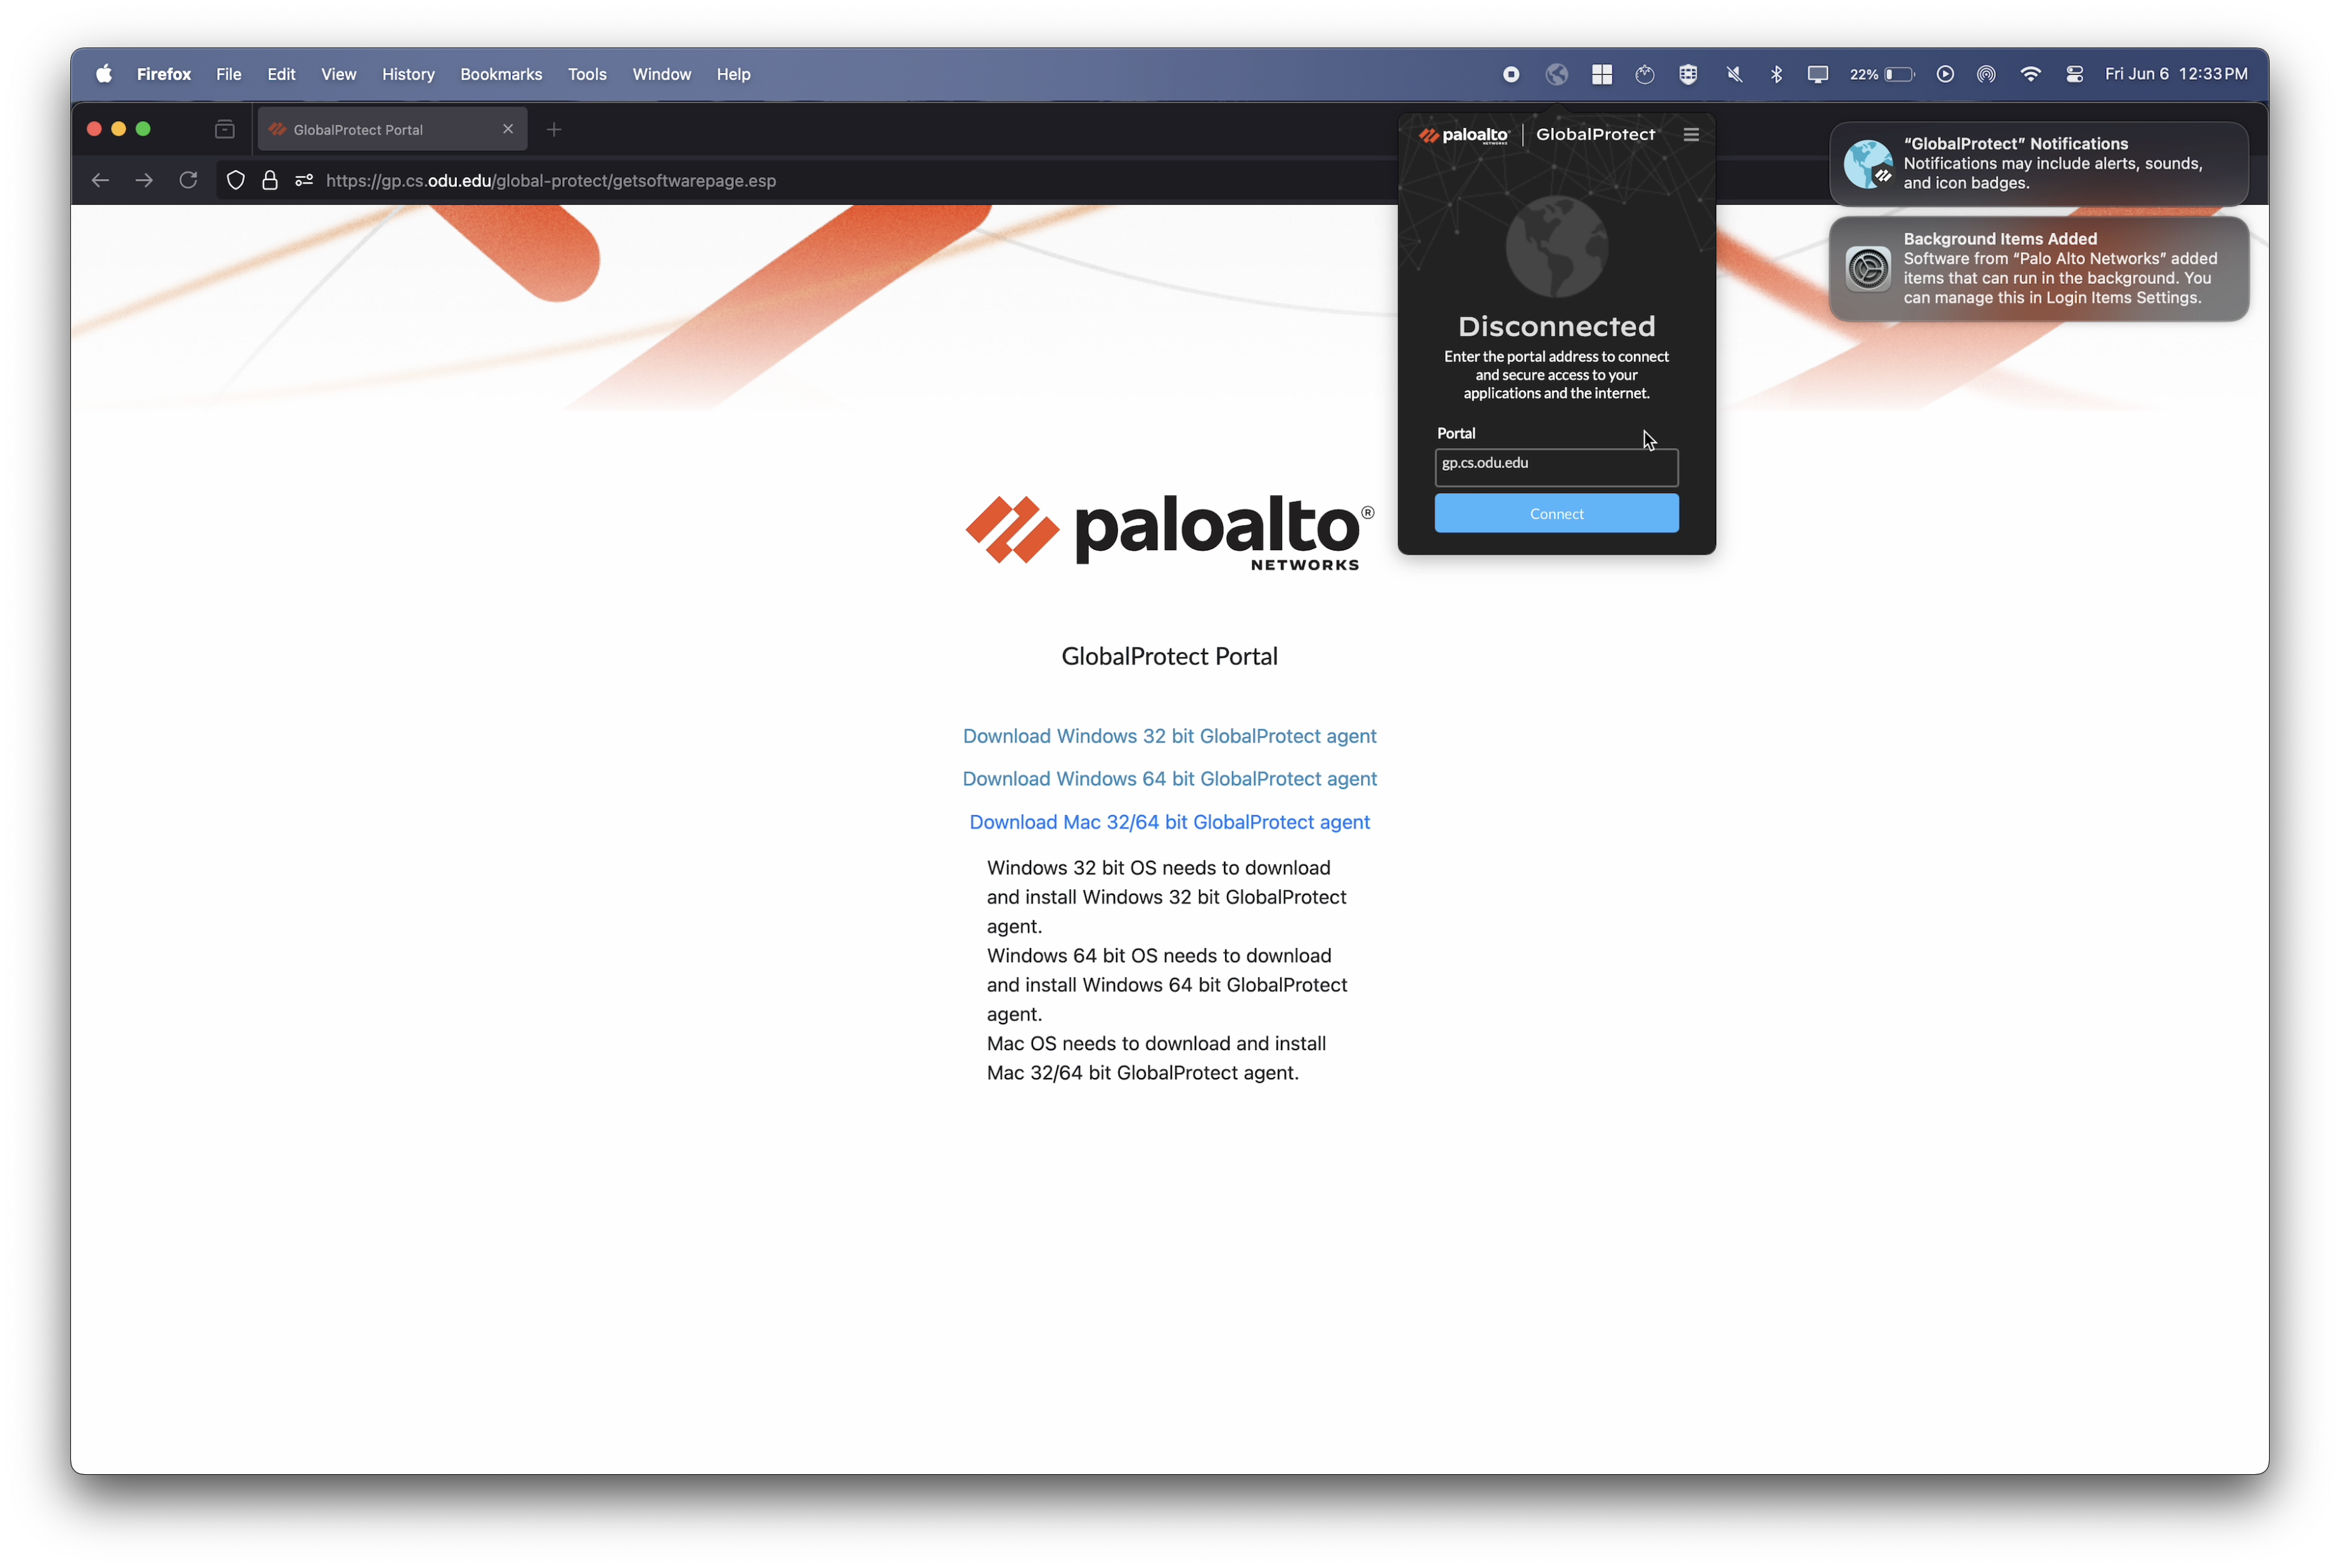
Task: Click the muted sound icon in menu bar
Action: (1734, 74)
